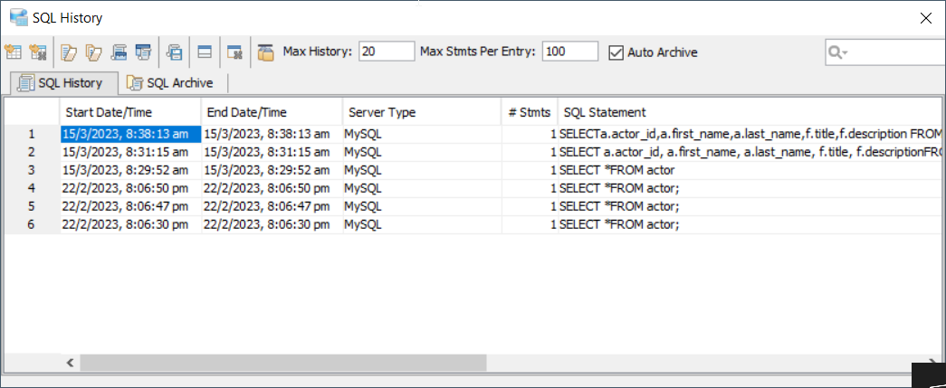Click the horizontal scrollbar thumb
This screenshot has width=946, height=388.
click(x=282, y=363)
